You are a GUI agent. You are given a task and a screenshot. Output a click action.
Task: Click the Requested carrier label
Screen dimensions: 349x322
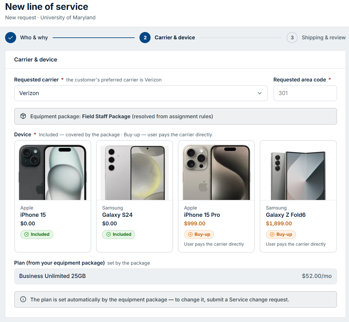tap(36, 80)
